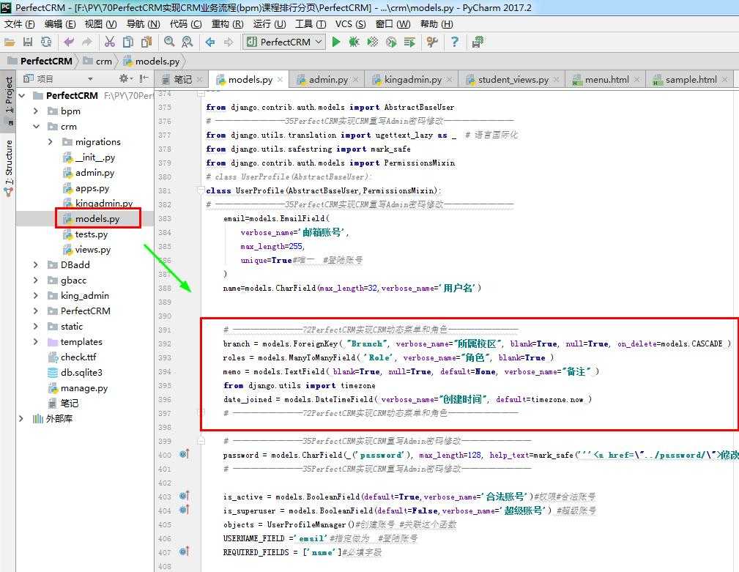Click Run with Coverage icon

pos(373,42)
